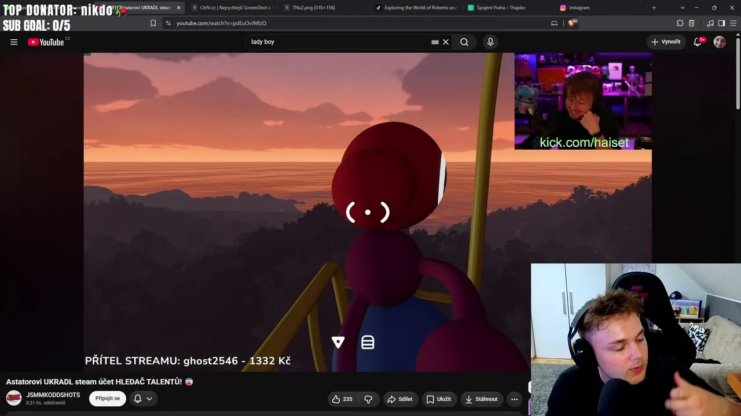Open the JSMMKODDSHOTS channel name link
Viewport: 741px width, 416px height.
coord(53,395)
